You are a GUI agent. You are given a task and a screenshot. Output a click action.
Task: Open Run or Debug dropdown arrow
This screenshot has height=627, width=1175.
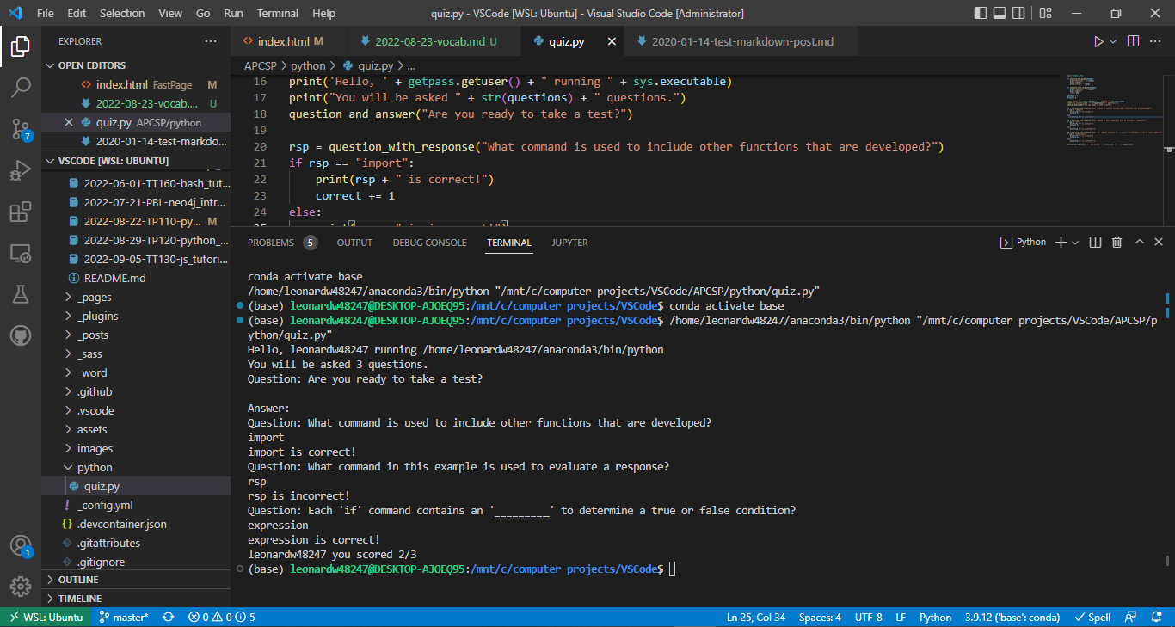click(x=1113, y=41)
